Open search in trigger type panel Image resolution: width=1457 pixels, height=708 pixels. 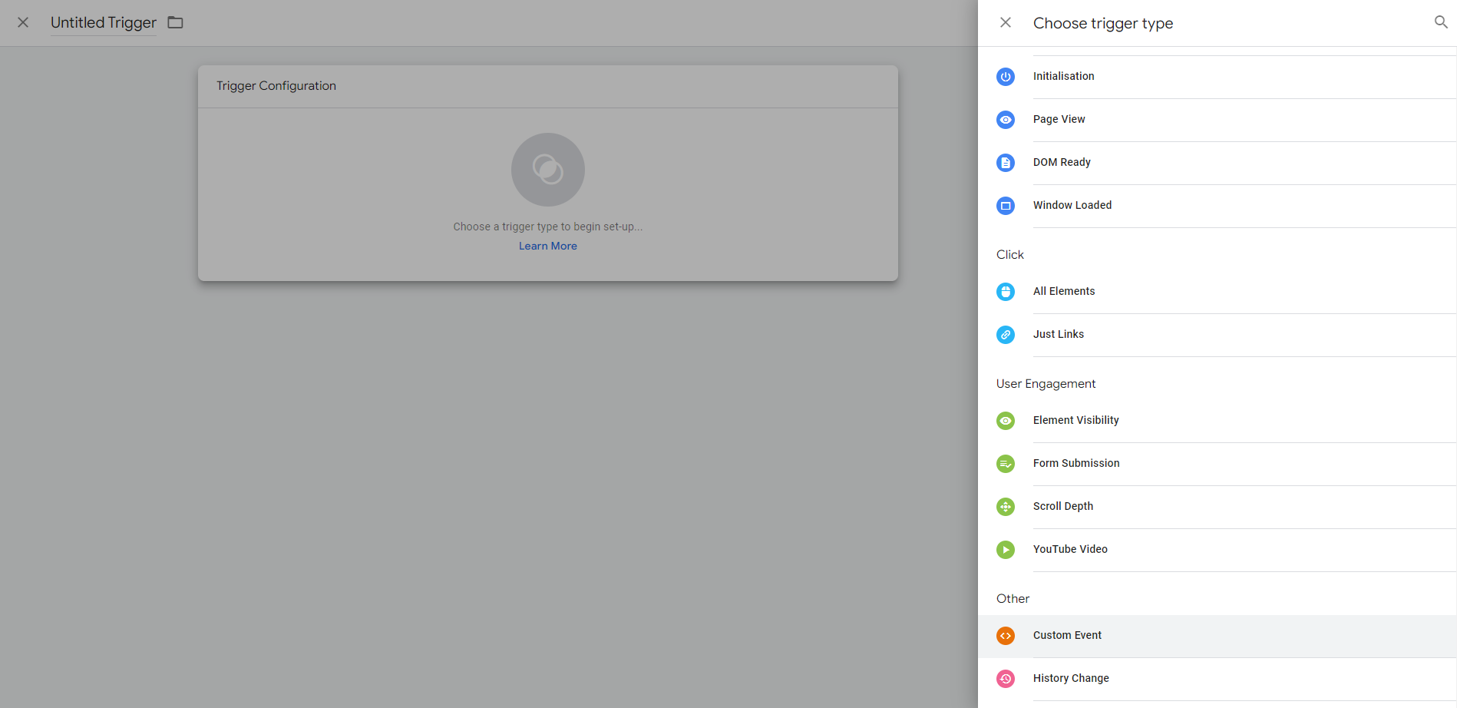click(x=1441, y=22)
